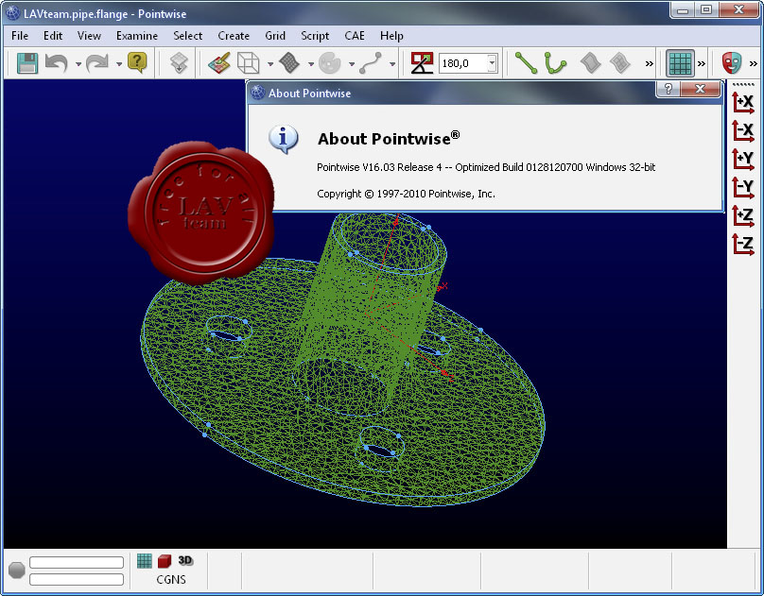Set view to +Z axis

pyautogui.click(x=743, y=216)
